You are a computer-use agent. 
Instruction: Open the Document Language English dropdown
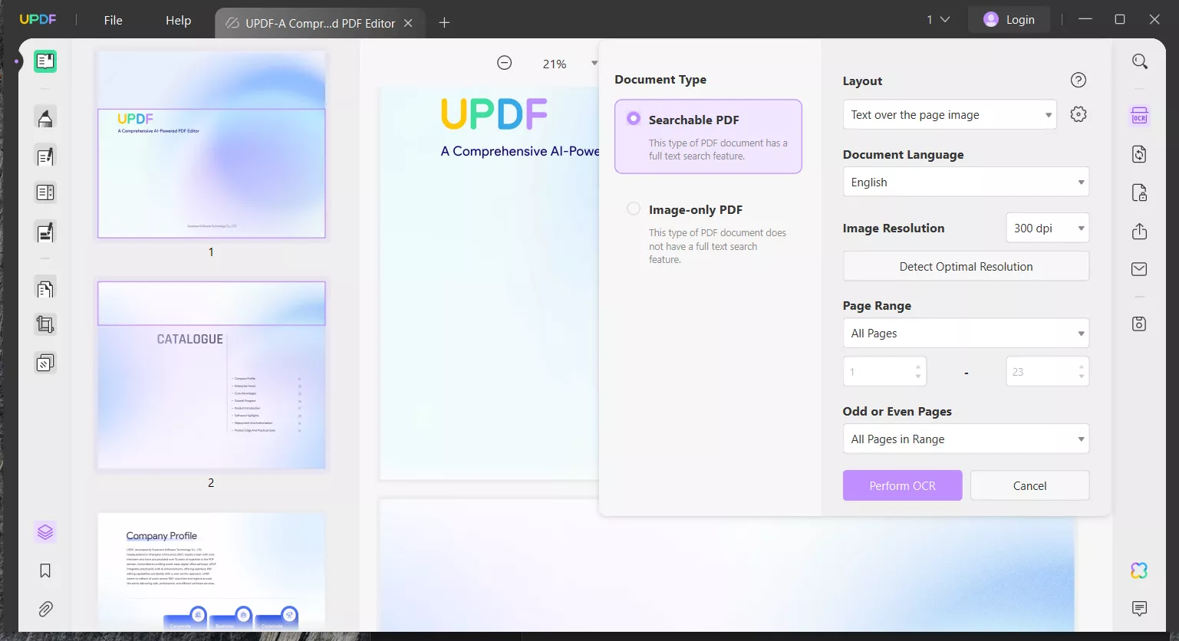(x=966, y=182)
